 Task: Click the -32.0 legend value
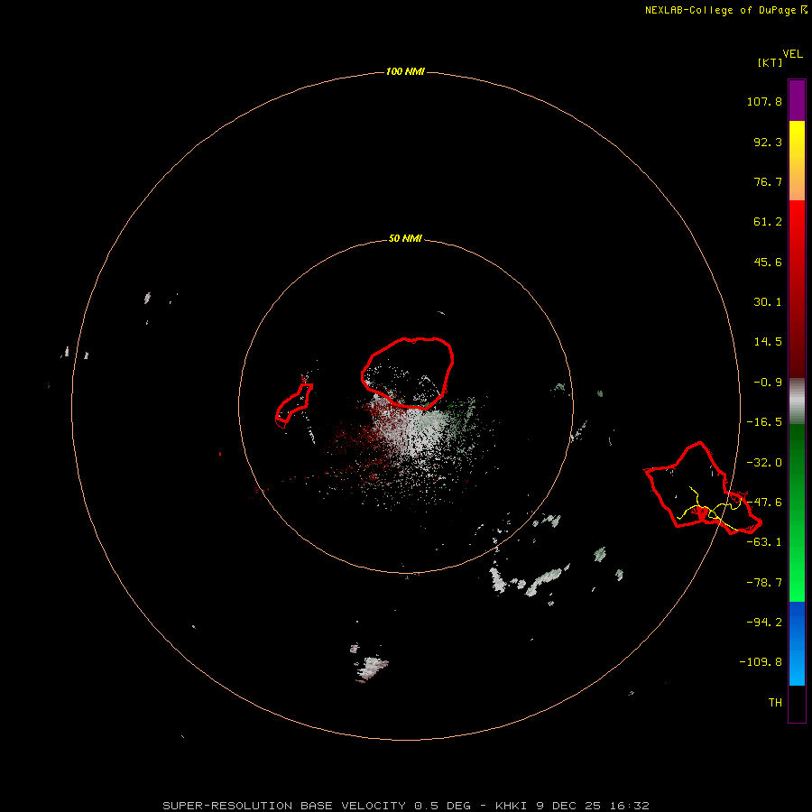tap(764, 463)
